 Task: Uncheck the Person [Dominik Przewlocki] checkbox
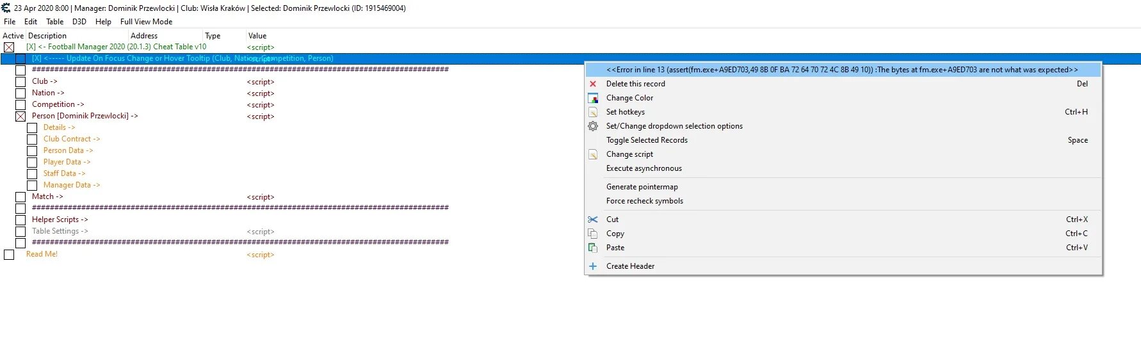[20, 116]
